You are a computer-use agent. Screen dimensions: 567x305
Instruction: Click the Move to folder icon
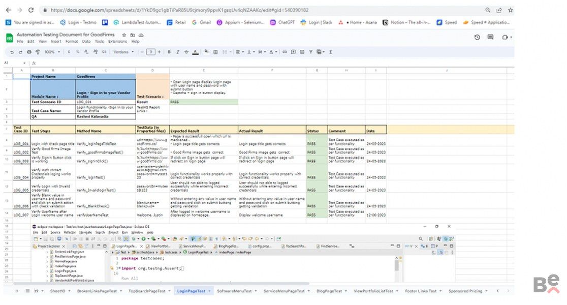click(133, 35)
